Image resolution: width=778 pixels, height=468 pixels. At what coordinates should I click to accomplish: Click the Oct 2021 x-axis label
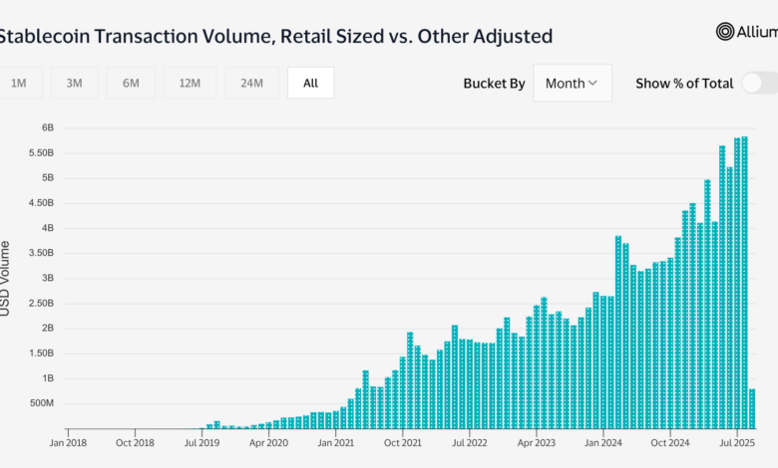(x=403, y=443)
